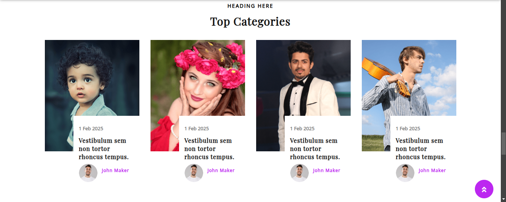Image resolution: width=506 pixels, height=202 pixels.
Task: Click John Maker avatar under the guitar man card
Action: 405,173
